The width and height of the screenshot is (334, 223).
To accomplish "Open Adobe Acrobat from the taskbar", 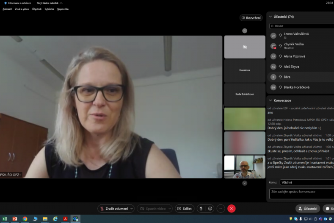I will tap(65, 219).
